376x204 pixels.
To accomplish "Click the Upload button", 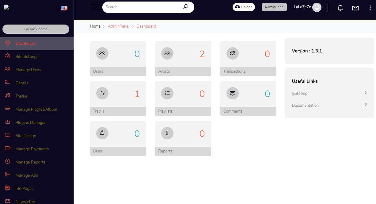I will click(x=244, y=7).
